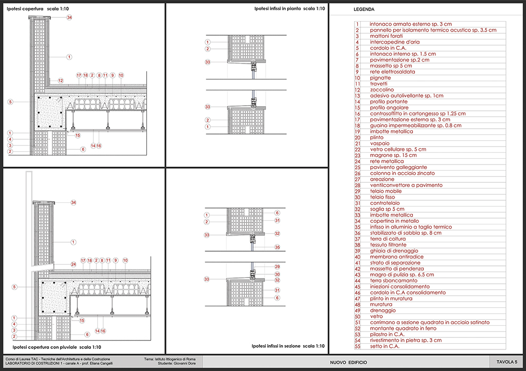Click legend entry 'intonaco armato esterno sp. 3 cm'
526x371 pixels.
(x=411, y=24)
